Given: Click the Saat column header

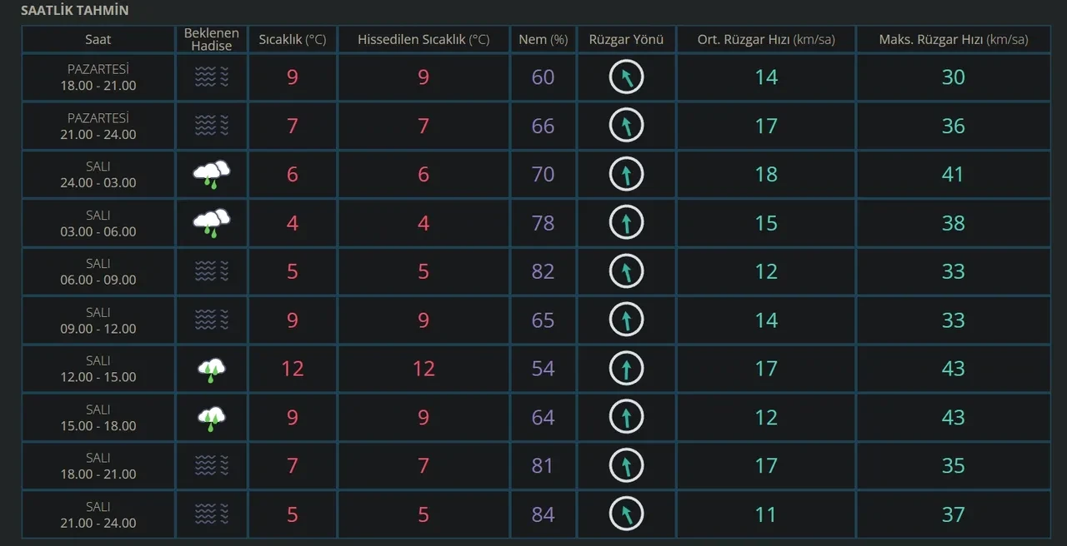Looking at the screenshot, I should 98,39.
